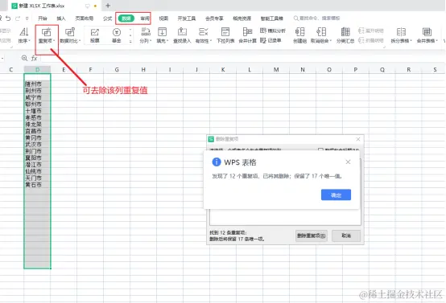Select column P header
The image size is (446, 303).
356,70
